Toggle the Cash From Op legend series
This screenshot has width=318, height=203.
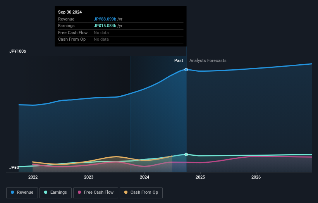[x=141, y=193]
